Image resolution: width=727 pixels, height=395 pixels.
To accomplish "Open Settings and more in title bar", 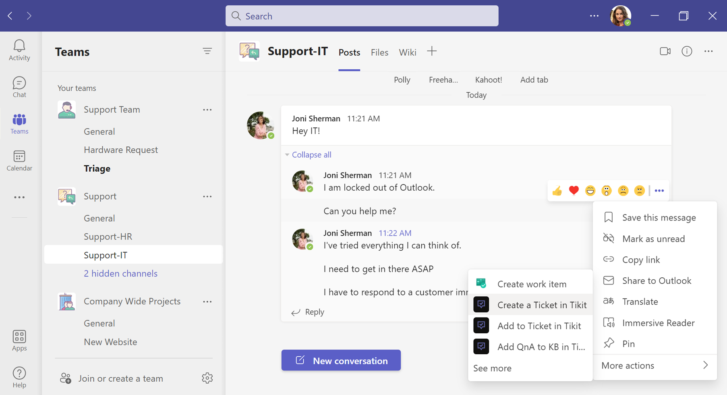I will coord(594,16).
